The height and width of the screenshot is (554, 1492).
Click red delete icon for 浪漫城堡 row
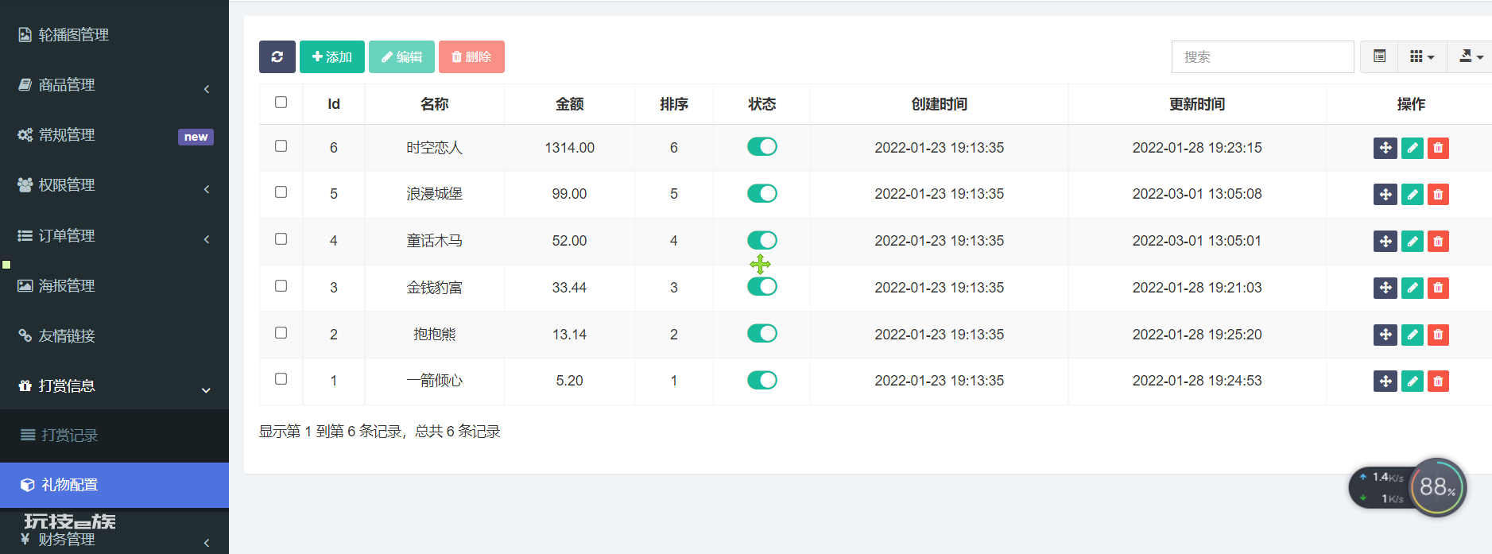pos(1438,194)
